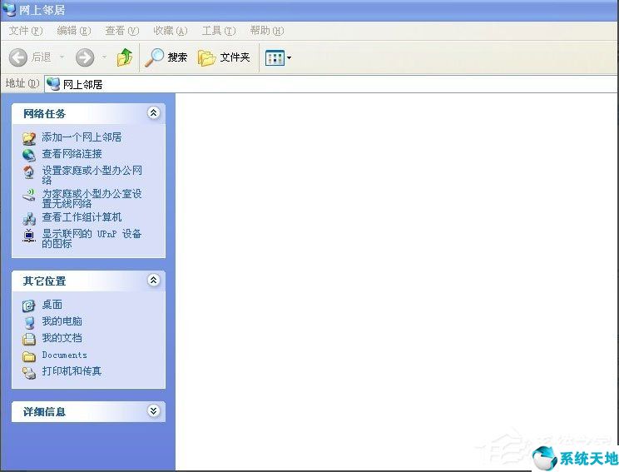Open the Forward history dropdown arrow

(104, 57)
